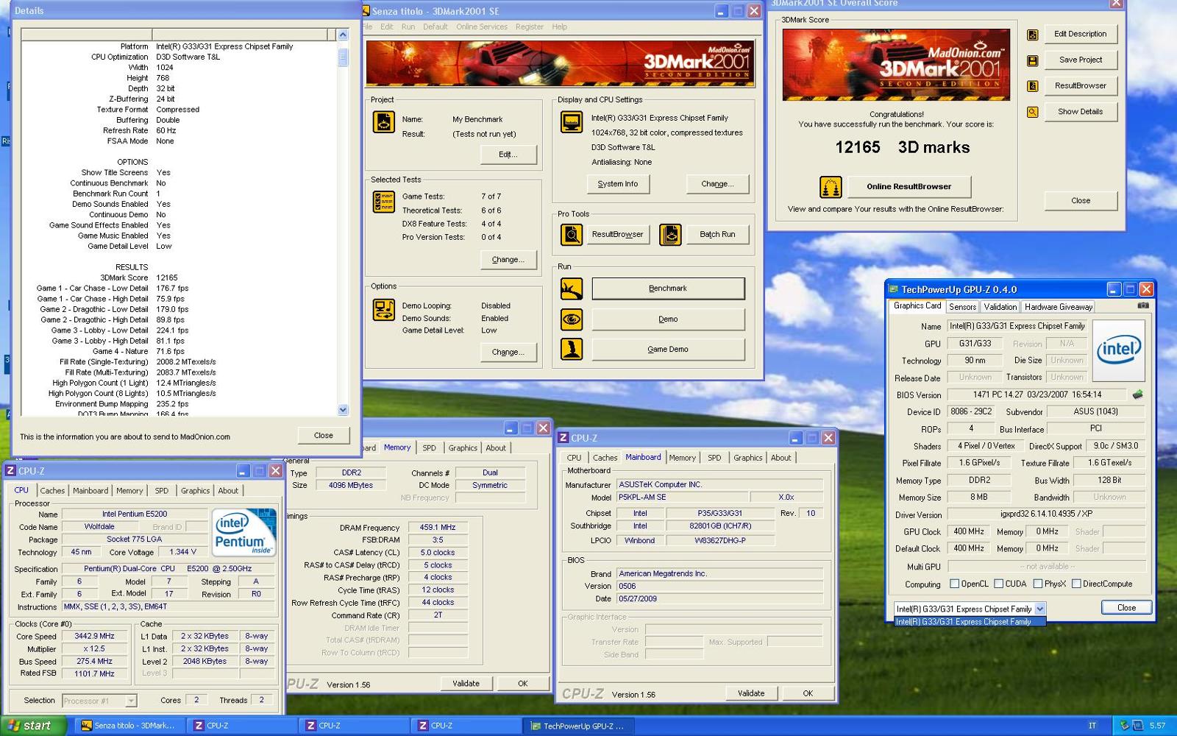Click the Demo eye icon

pos(572,319)
